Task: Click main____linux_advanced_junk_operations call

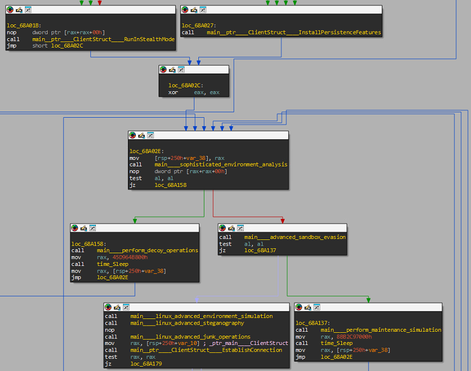Action: coord(190,337)
